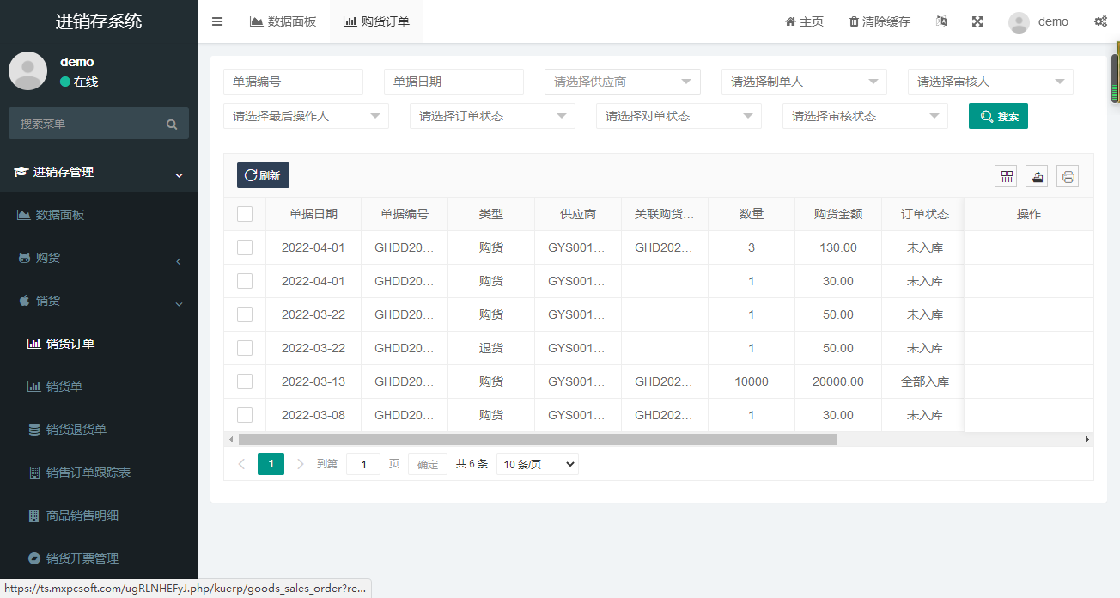
Task: Click the print icon above the table
Action: tap(1068, 176)
